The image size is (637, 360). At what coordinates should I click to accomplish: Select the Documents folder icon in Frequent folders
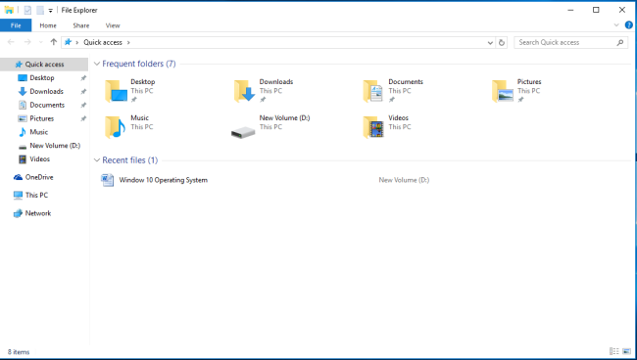click(373, 91)
